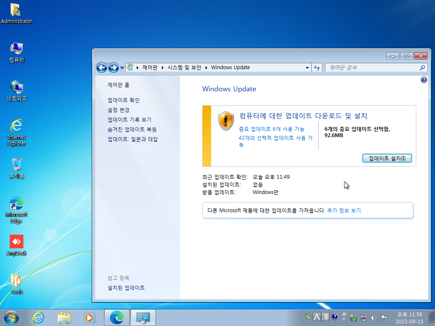435x326 pixels.
Task: Select the 컴퓨터 desktop icon
Action: click(x=17, y=52)
